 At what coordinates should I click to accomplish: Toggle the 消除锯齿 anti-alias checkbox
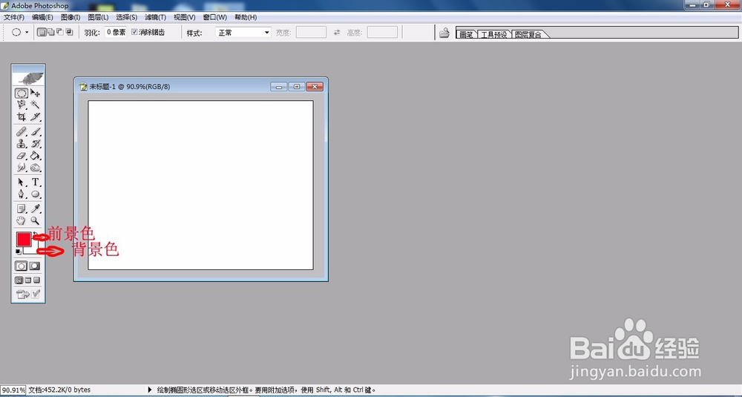(134, 32)
